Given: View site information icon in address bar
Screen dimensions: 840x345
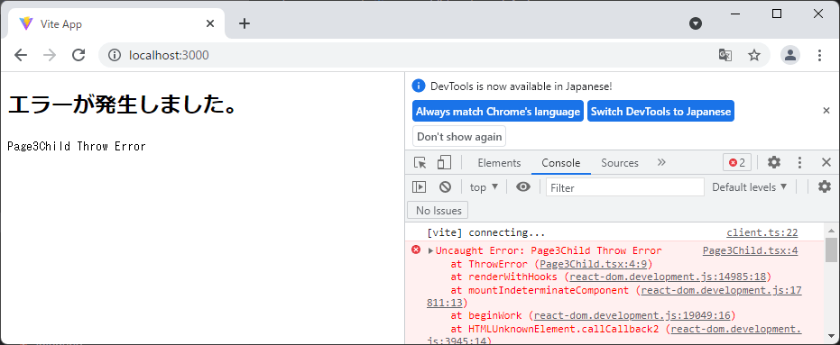Looking at the screenshot, I should click(x=114, y=55).
